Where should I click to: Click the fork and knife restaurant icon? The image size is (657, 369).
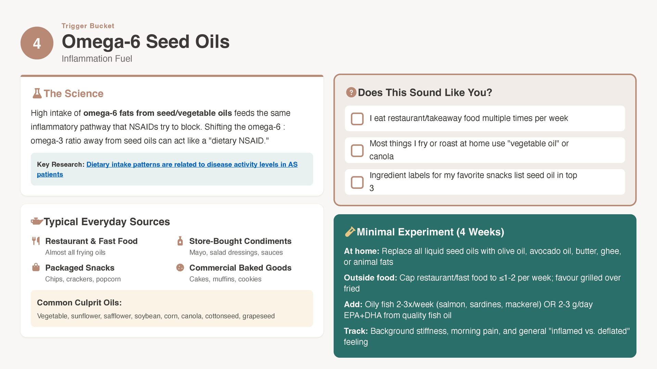[36, 241]
